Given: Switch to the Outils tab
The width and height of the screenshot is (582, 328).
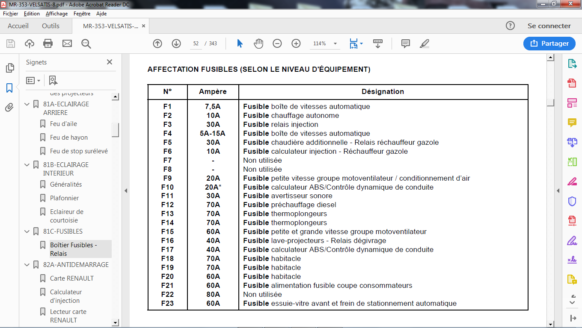Looking at the screenshot, I should [50, 26].
